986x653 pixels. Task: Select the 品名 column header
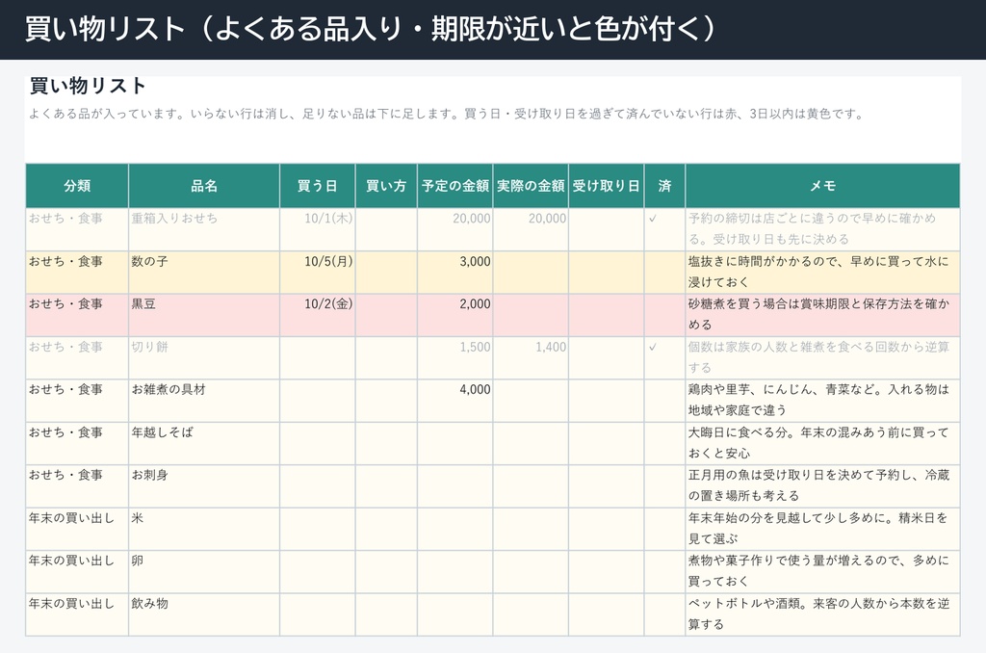[x=204, y=186]
